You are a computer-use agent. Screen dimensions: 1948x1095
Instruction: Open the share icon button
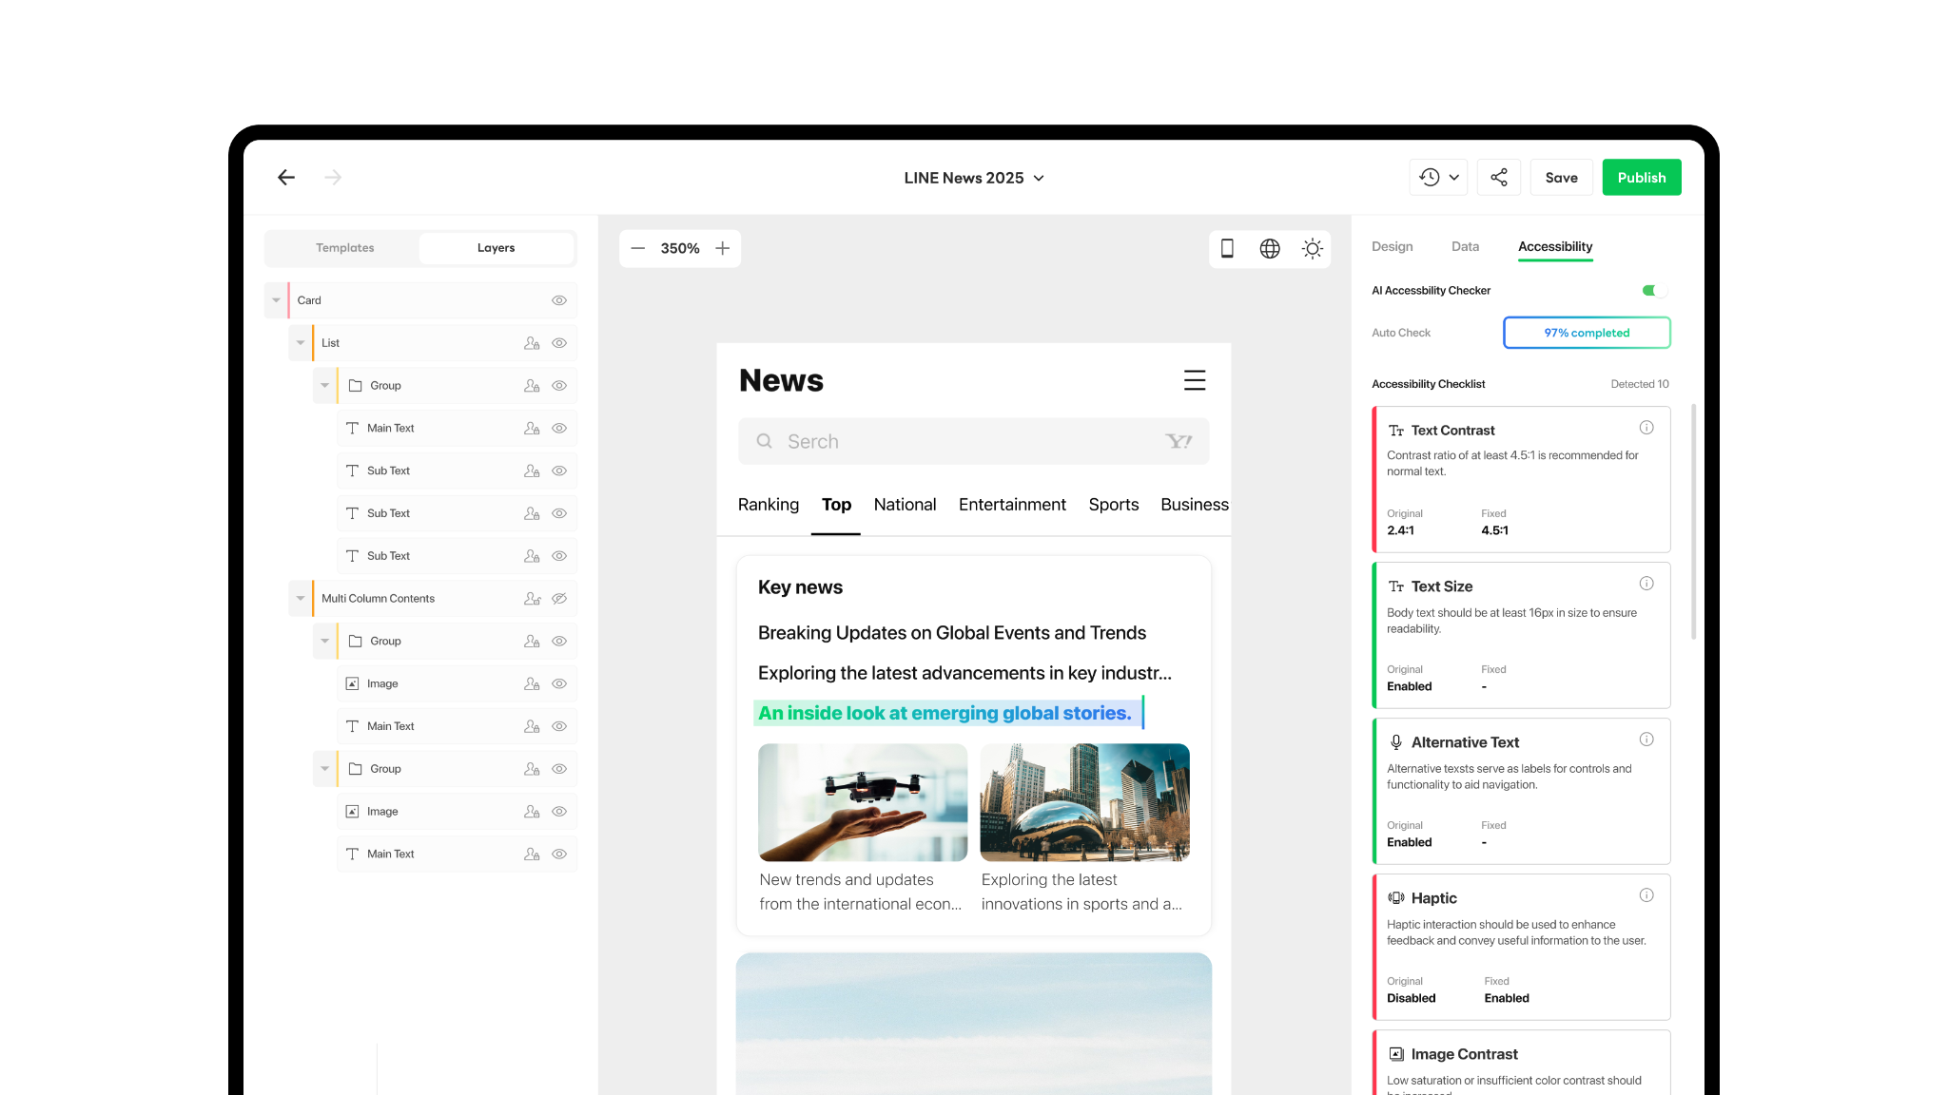click(1499, 178)
